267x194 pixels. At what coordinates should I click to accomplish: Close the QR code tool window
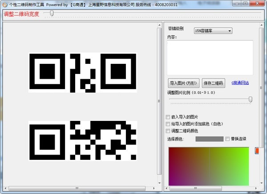click(x=257, y=4)
